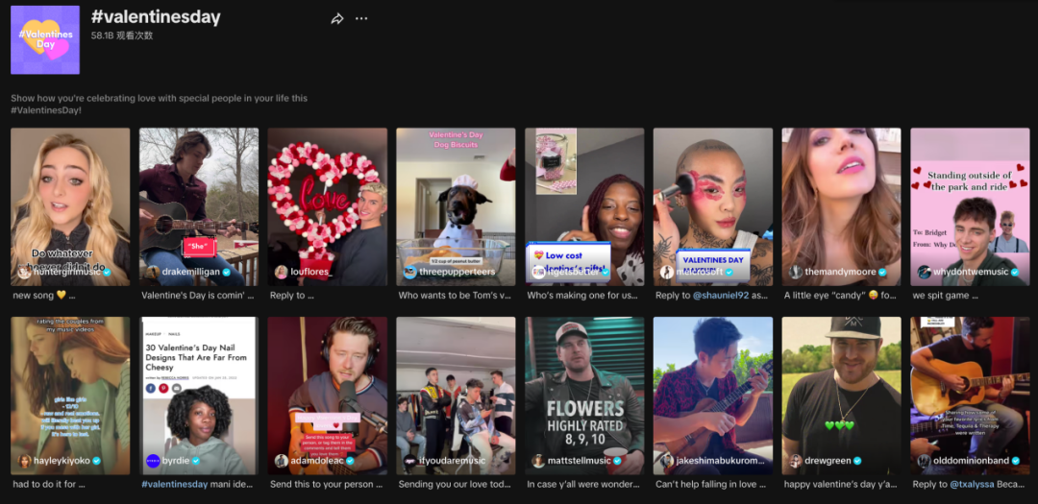Open the FLOWERS HIGHLY RATED video thumbnail
Image resolution: width=1038 pixels, height=504 pixels.
(x=584, y=395)
